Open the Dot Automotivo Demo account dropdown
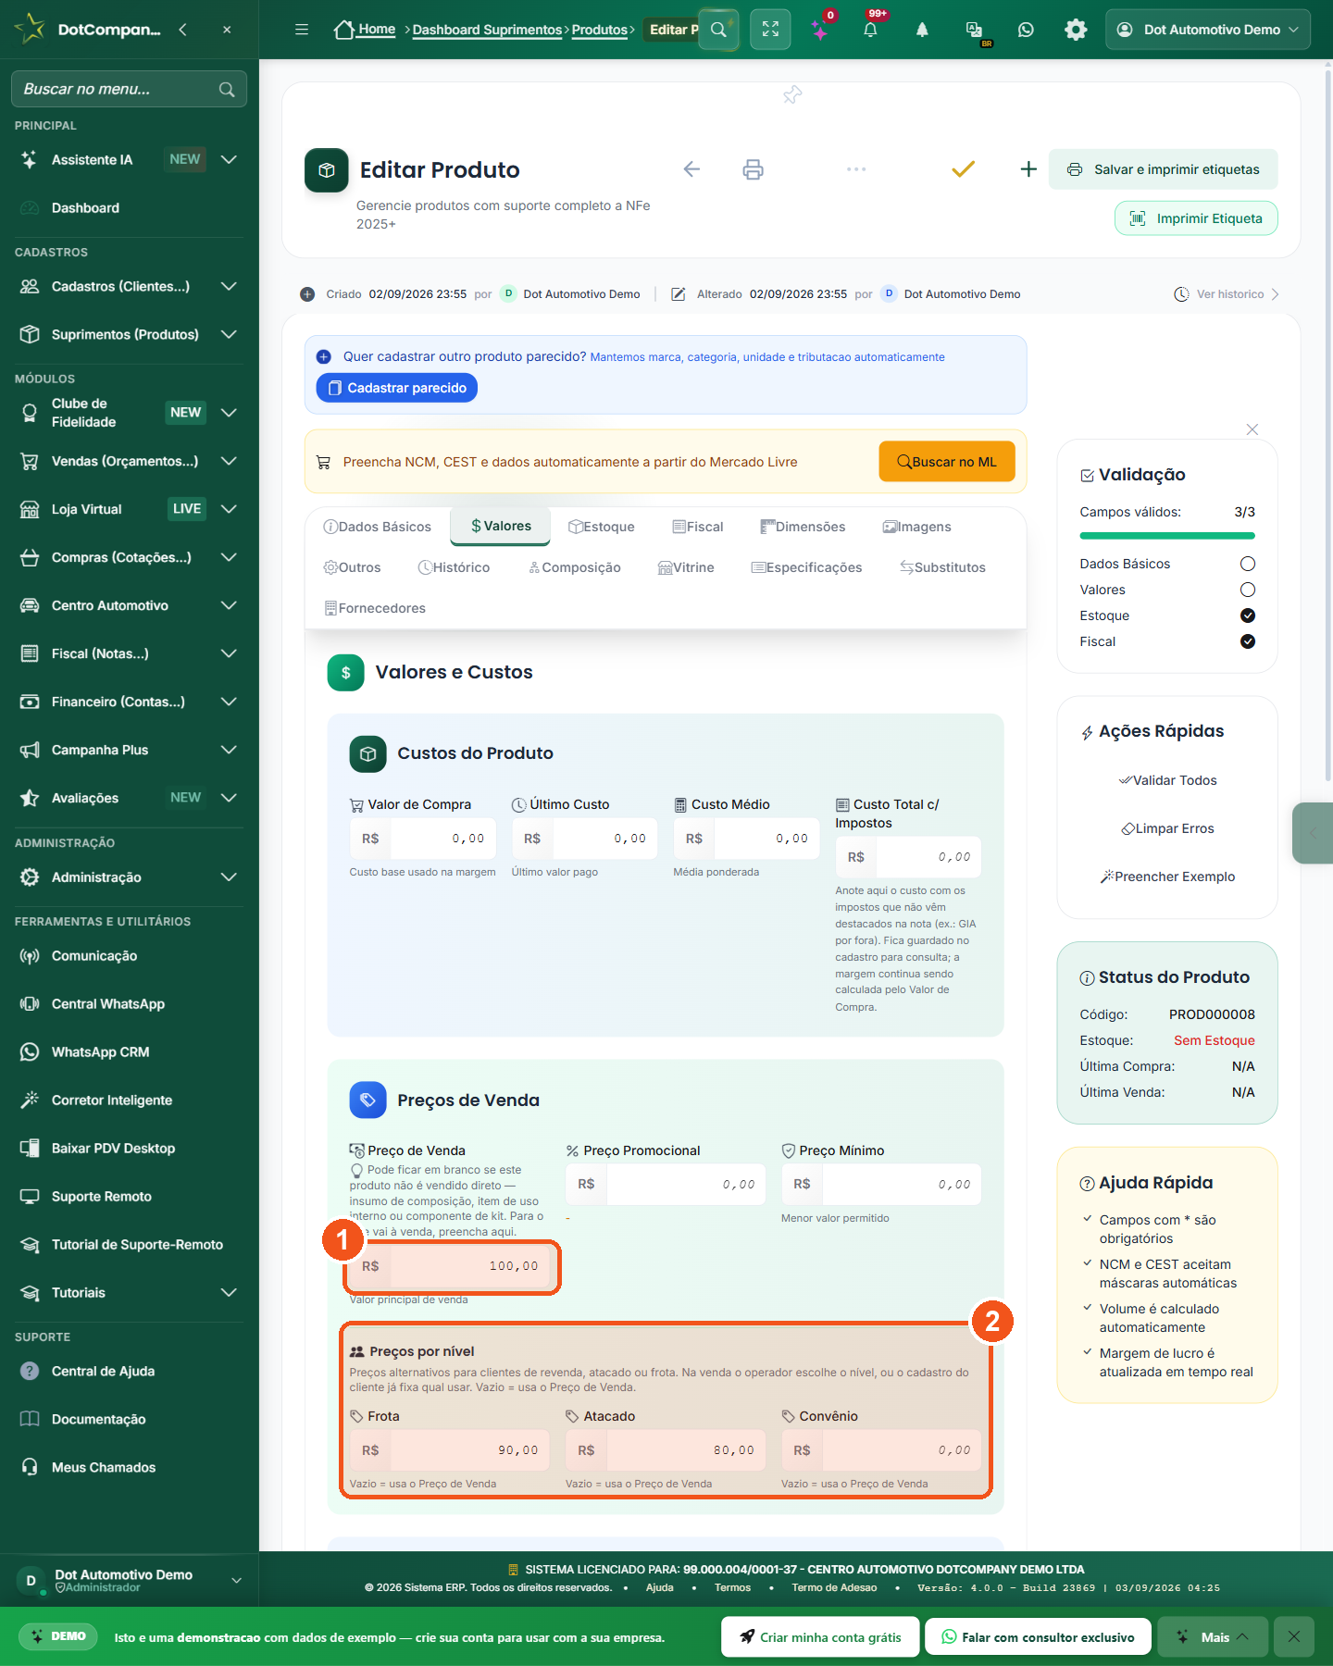Screen dimensions: 1333x1666 pos(1208,30)
